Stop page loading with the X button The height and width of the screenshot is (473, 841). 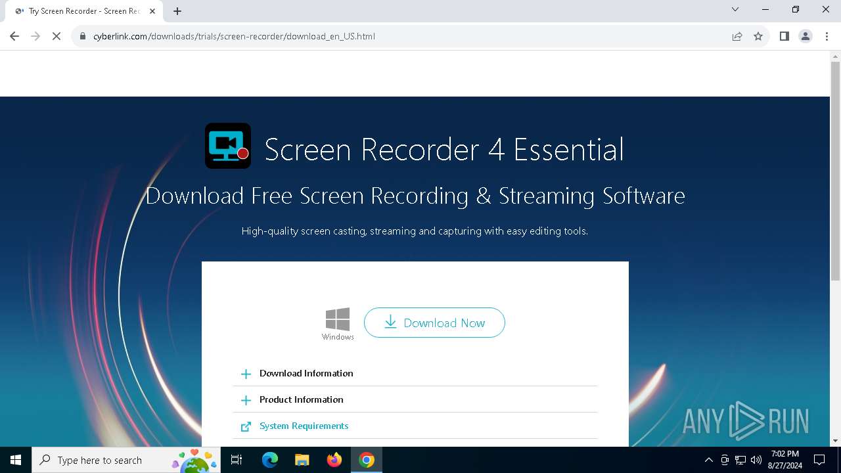tap(57, 36)
